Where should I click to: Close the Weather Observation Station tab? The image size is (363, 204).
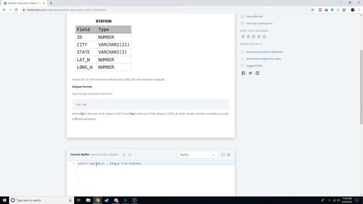click(44, 3)
